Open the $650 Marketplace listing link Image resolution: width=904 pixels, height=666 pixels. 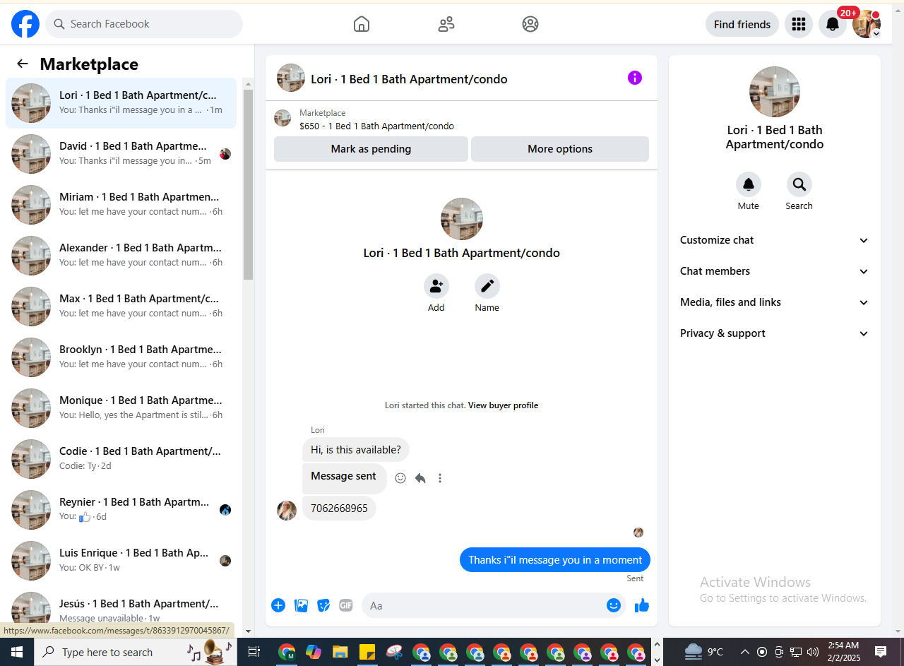click(x=376, y=126)
